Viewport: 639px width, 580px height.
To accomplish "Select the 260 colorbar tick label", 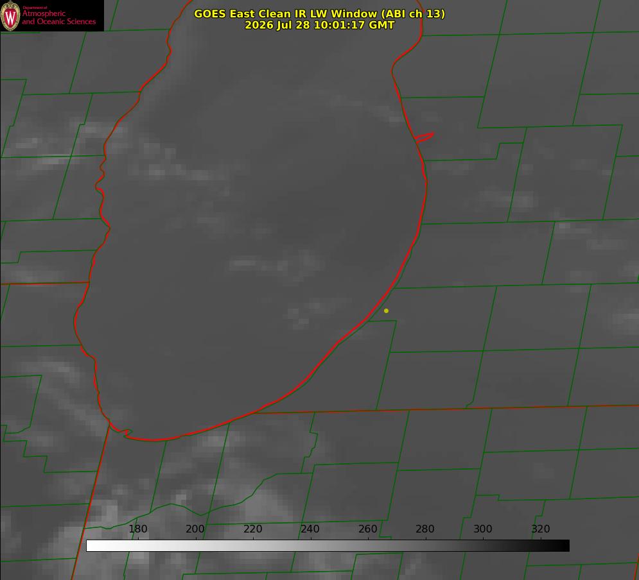I will click(x=368, y=529).
